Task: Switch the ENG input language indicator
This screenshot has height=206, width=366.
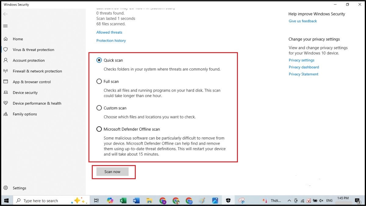Action: tap(329, 201)
